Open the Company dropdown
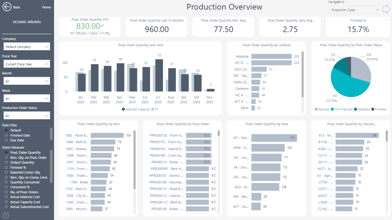This screenshot has height=220, width=392. click(x=26, y=47)
